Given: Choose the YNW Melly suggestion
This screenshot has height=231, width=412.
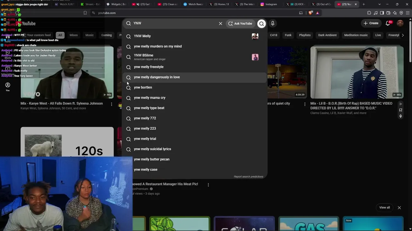Looking at the screenshot, I should coord(195,36).
